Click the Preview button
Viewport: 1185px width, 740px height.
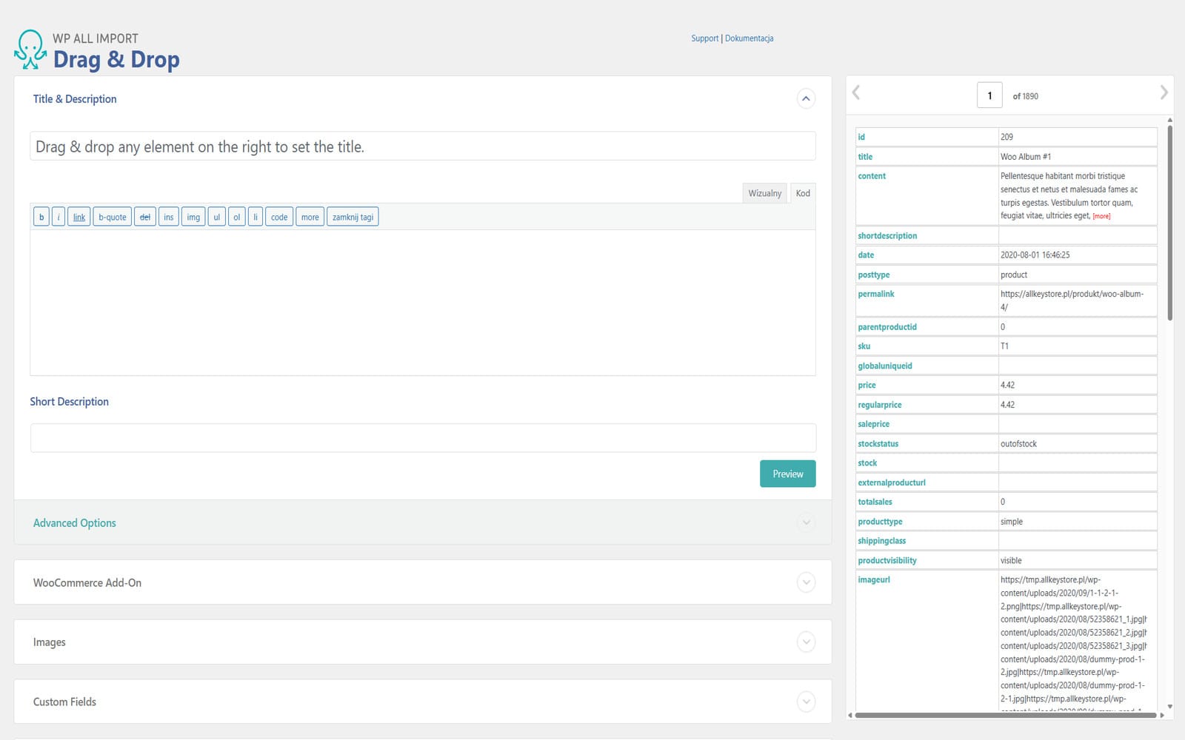click(x=788, y=474)
